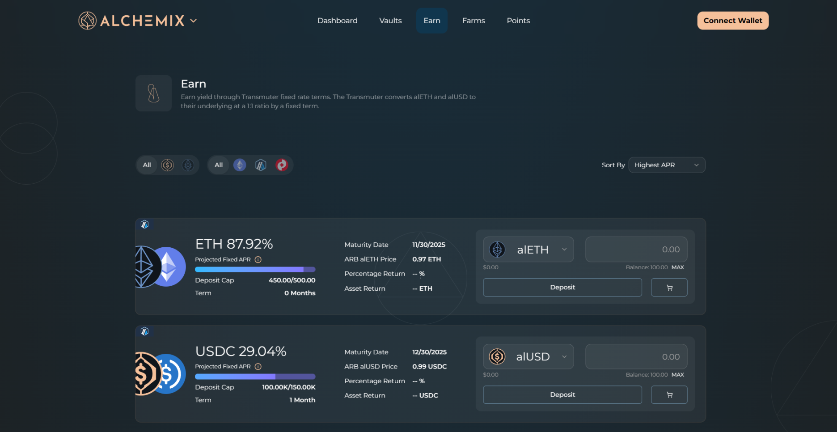The height and width of the screenshot is (432, 837).
Task: Click the Arbitrum badge on the ETH card
Action: pos(144,224)
